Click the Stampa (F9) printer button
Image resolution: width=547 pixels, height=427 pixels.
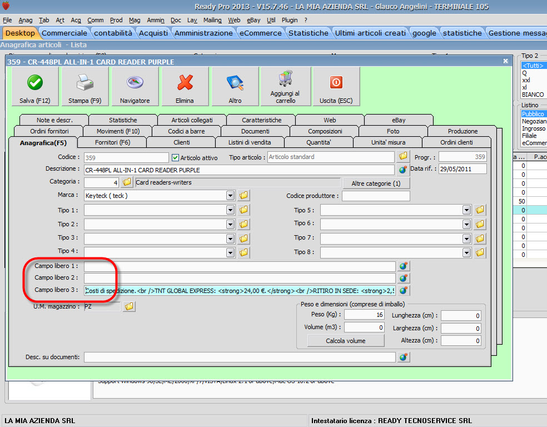click(x=84, y=87)
